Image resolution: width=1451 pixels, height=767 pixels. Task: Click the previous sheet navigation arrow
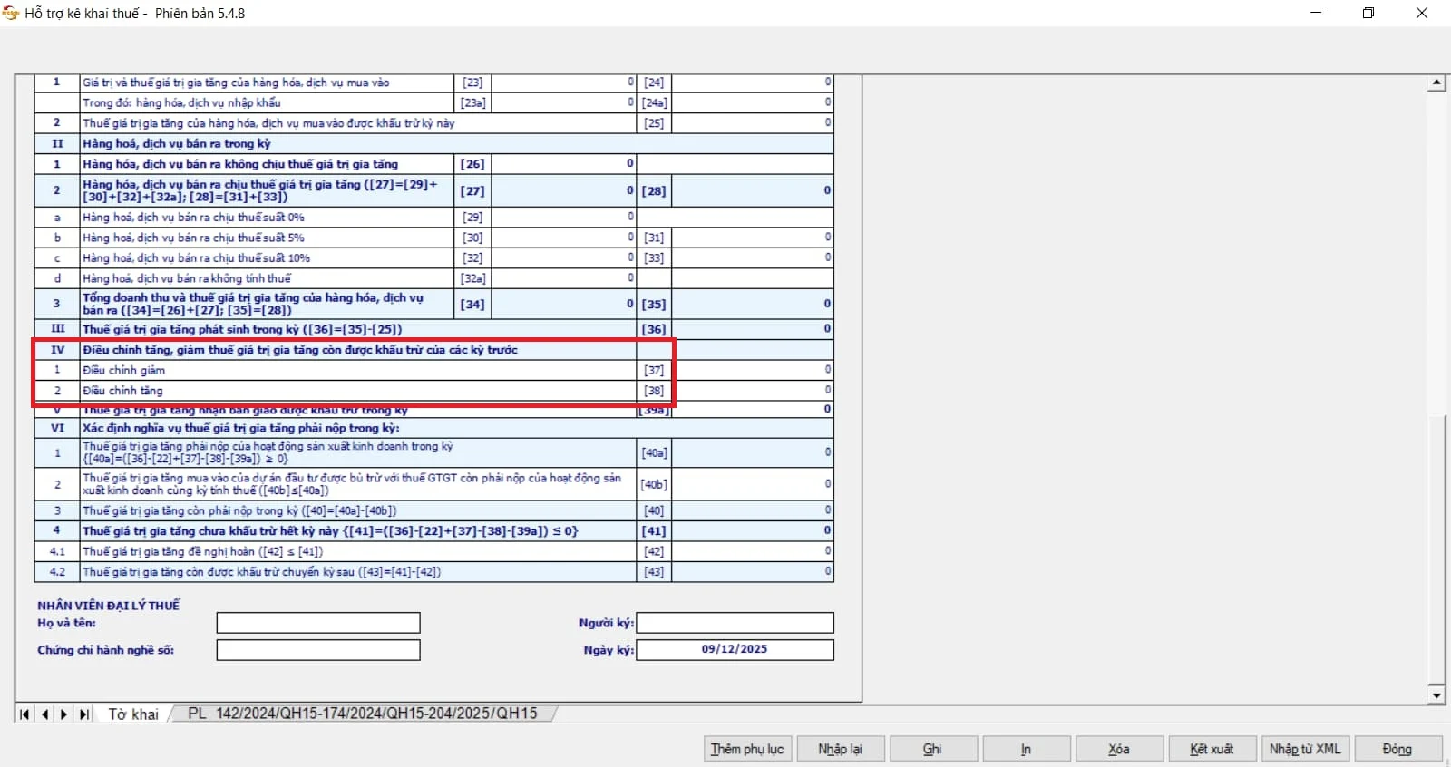tap(44, 714)
